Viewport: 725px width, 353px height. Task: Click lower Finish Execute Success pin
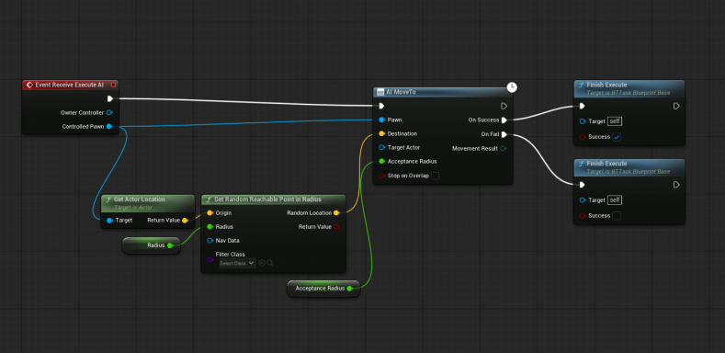583,216
